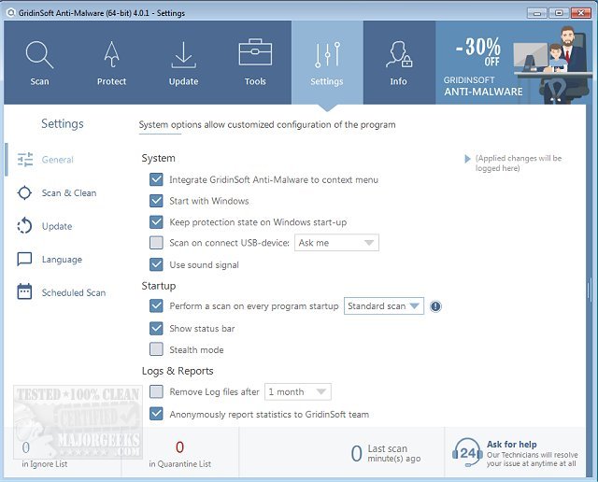Screen dimensions: 598x482
Task: Select Scheduled Scan settings category label
Action: [74, 292]
